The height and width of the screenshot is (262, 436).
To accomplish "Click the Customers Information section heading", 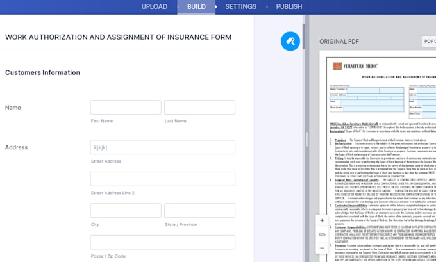I will coord(42,72).
